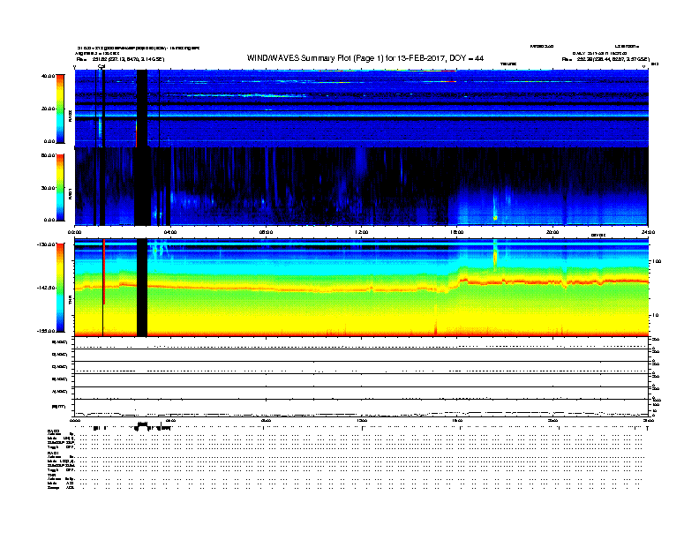Click the TNR heading in status table

(x=52, y=475)
